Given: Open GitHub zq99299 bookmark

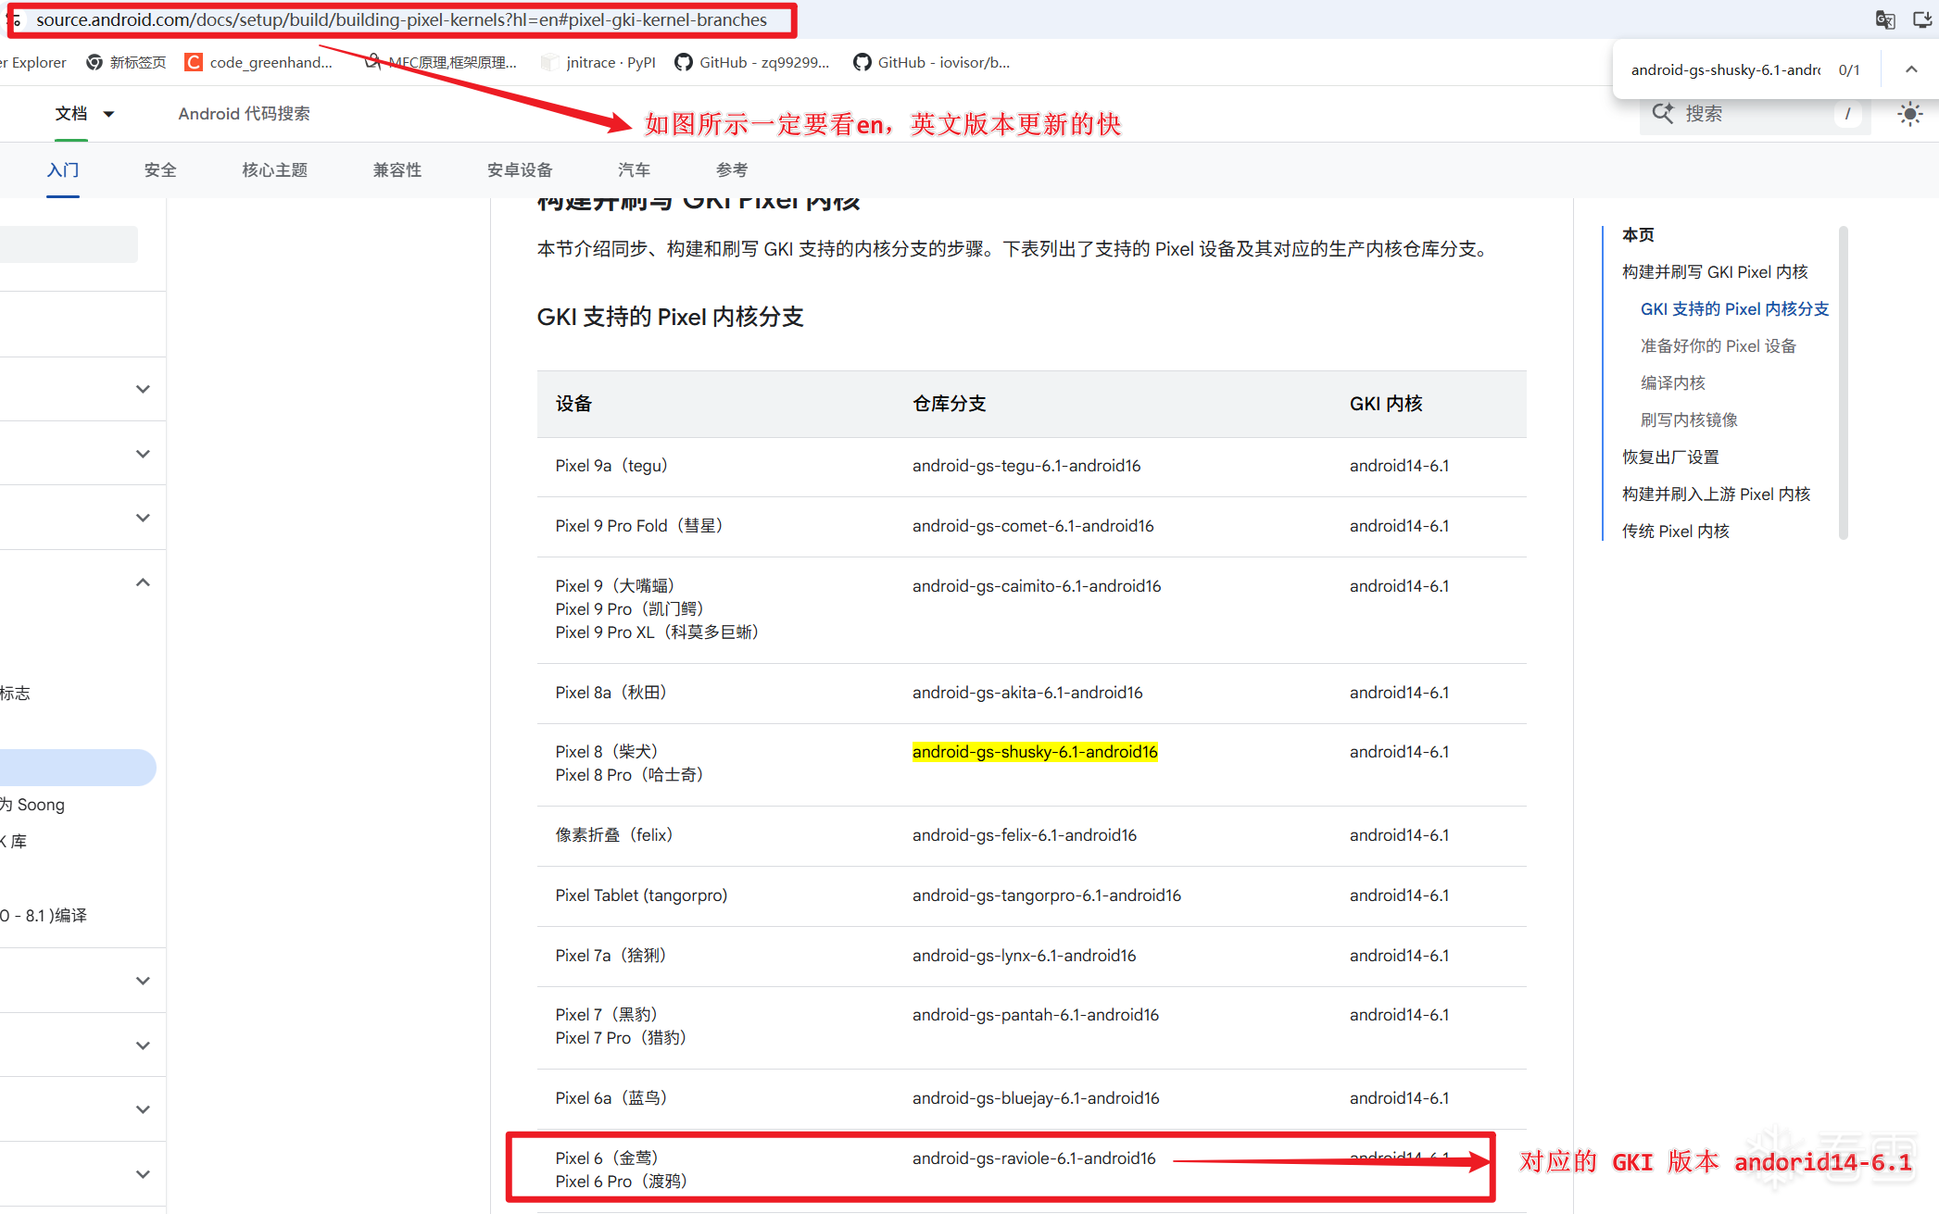Looking at the screenshot, I should (751, 62).
